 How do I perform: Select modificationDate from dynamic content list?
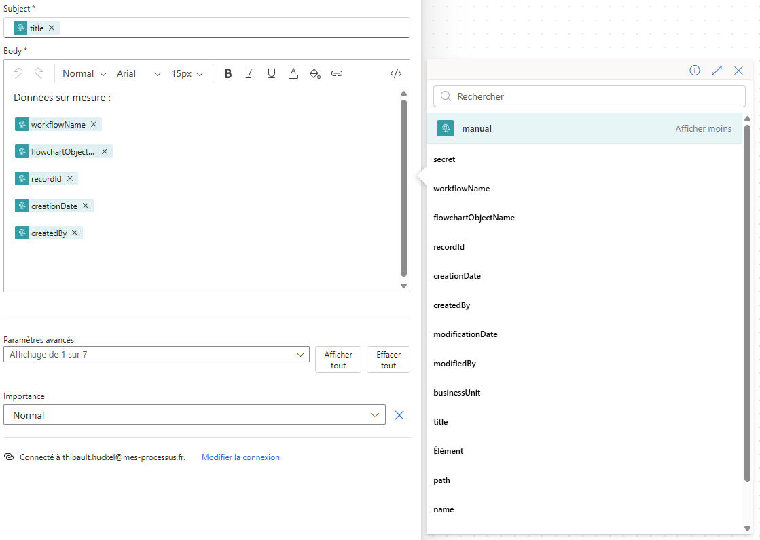(465, 334)
